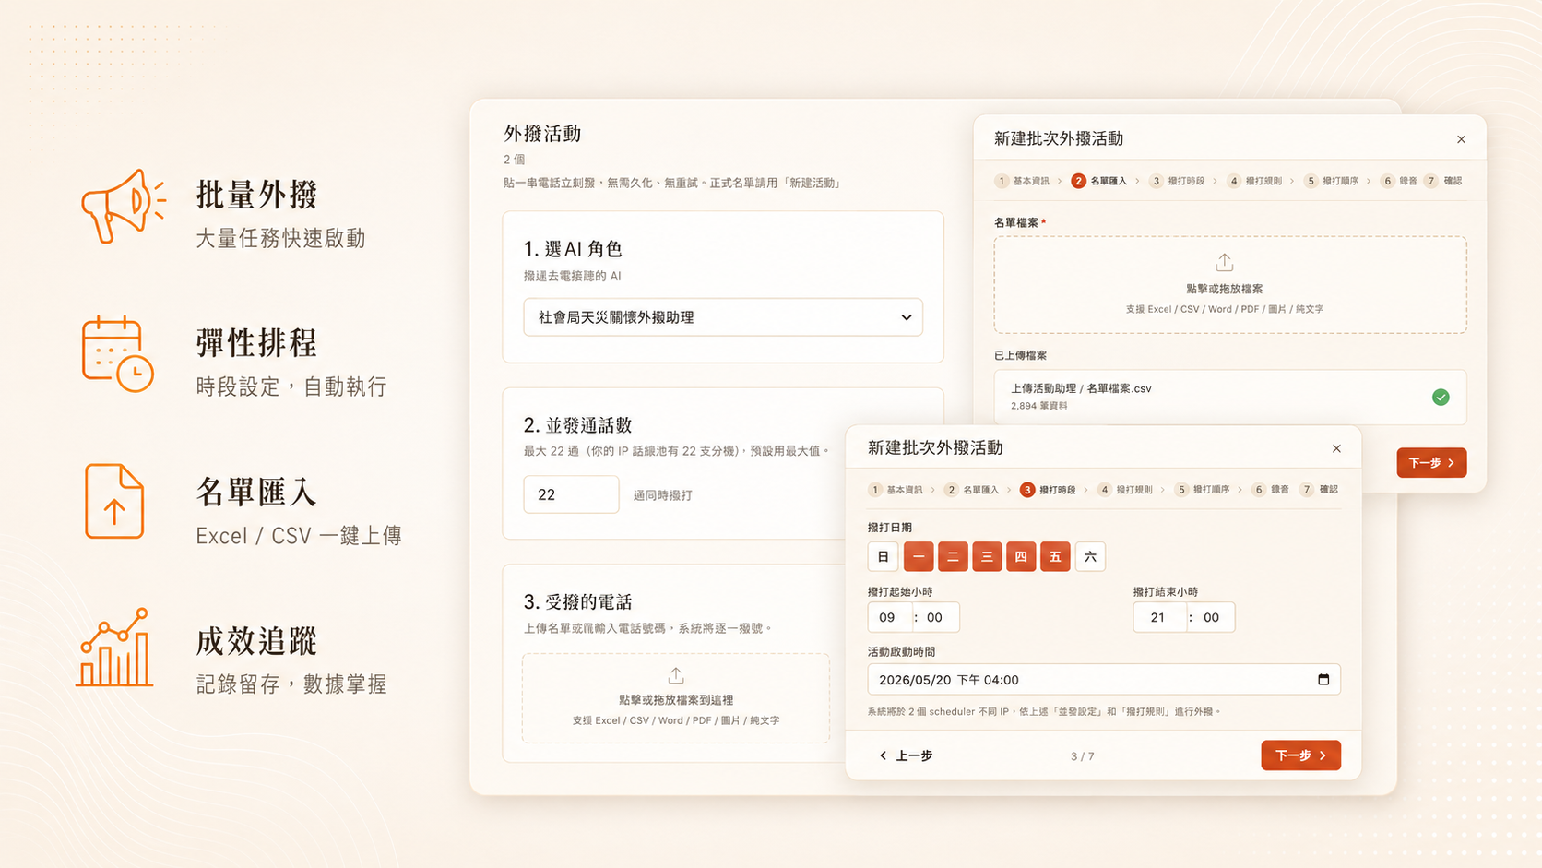Click the 撥打結束小時 minute field showing 00
Screen dimensions: 1542x868
[x=1212, y=617]
